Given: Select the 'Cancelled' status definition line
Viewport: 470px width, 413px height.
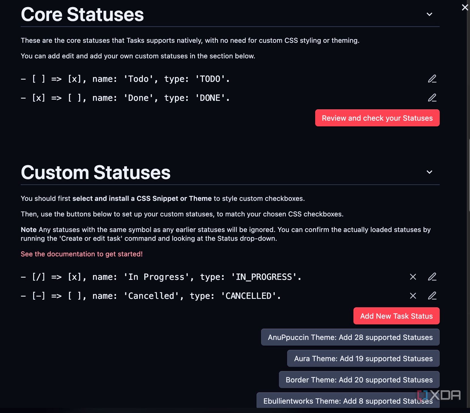Looking at the screenshot, I should (151, 296).
